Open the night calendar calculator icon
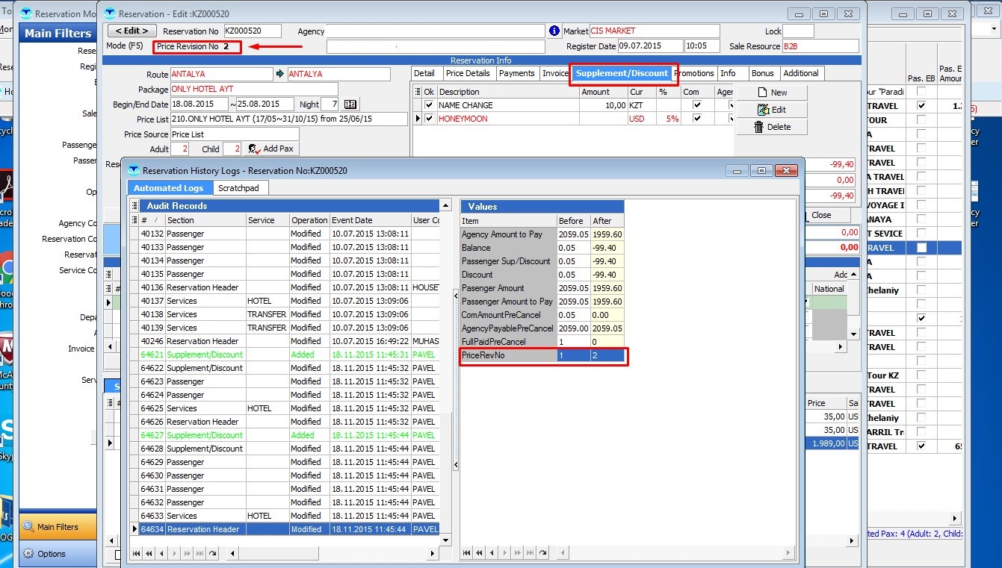This screenshot has width=1002, height=568. click(350, 104)
